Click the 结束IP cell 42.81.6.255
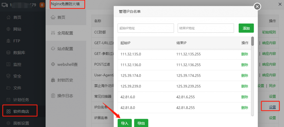The width and height of the screenshot is (284, 127). click(x=186, y=97)
